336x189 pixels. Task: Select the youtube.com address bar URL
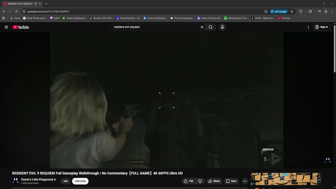click(48, 12)
